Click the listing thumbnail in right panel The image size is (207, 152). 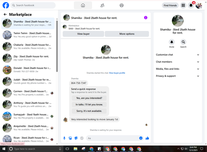coord(178,21)
